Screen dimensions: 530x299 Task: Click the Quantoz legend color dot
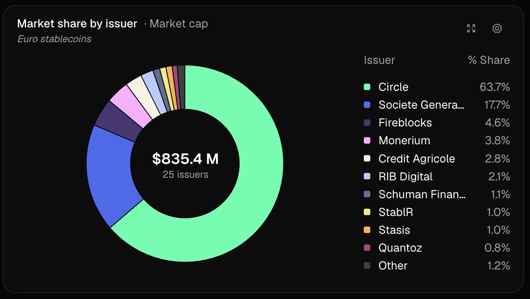click(367, 248)
